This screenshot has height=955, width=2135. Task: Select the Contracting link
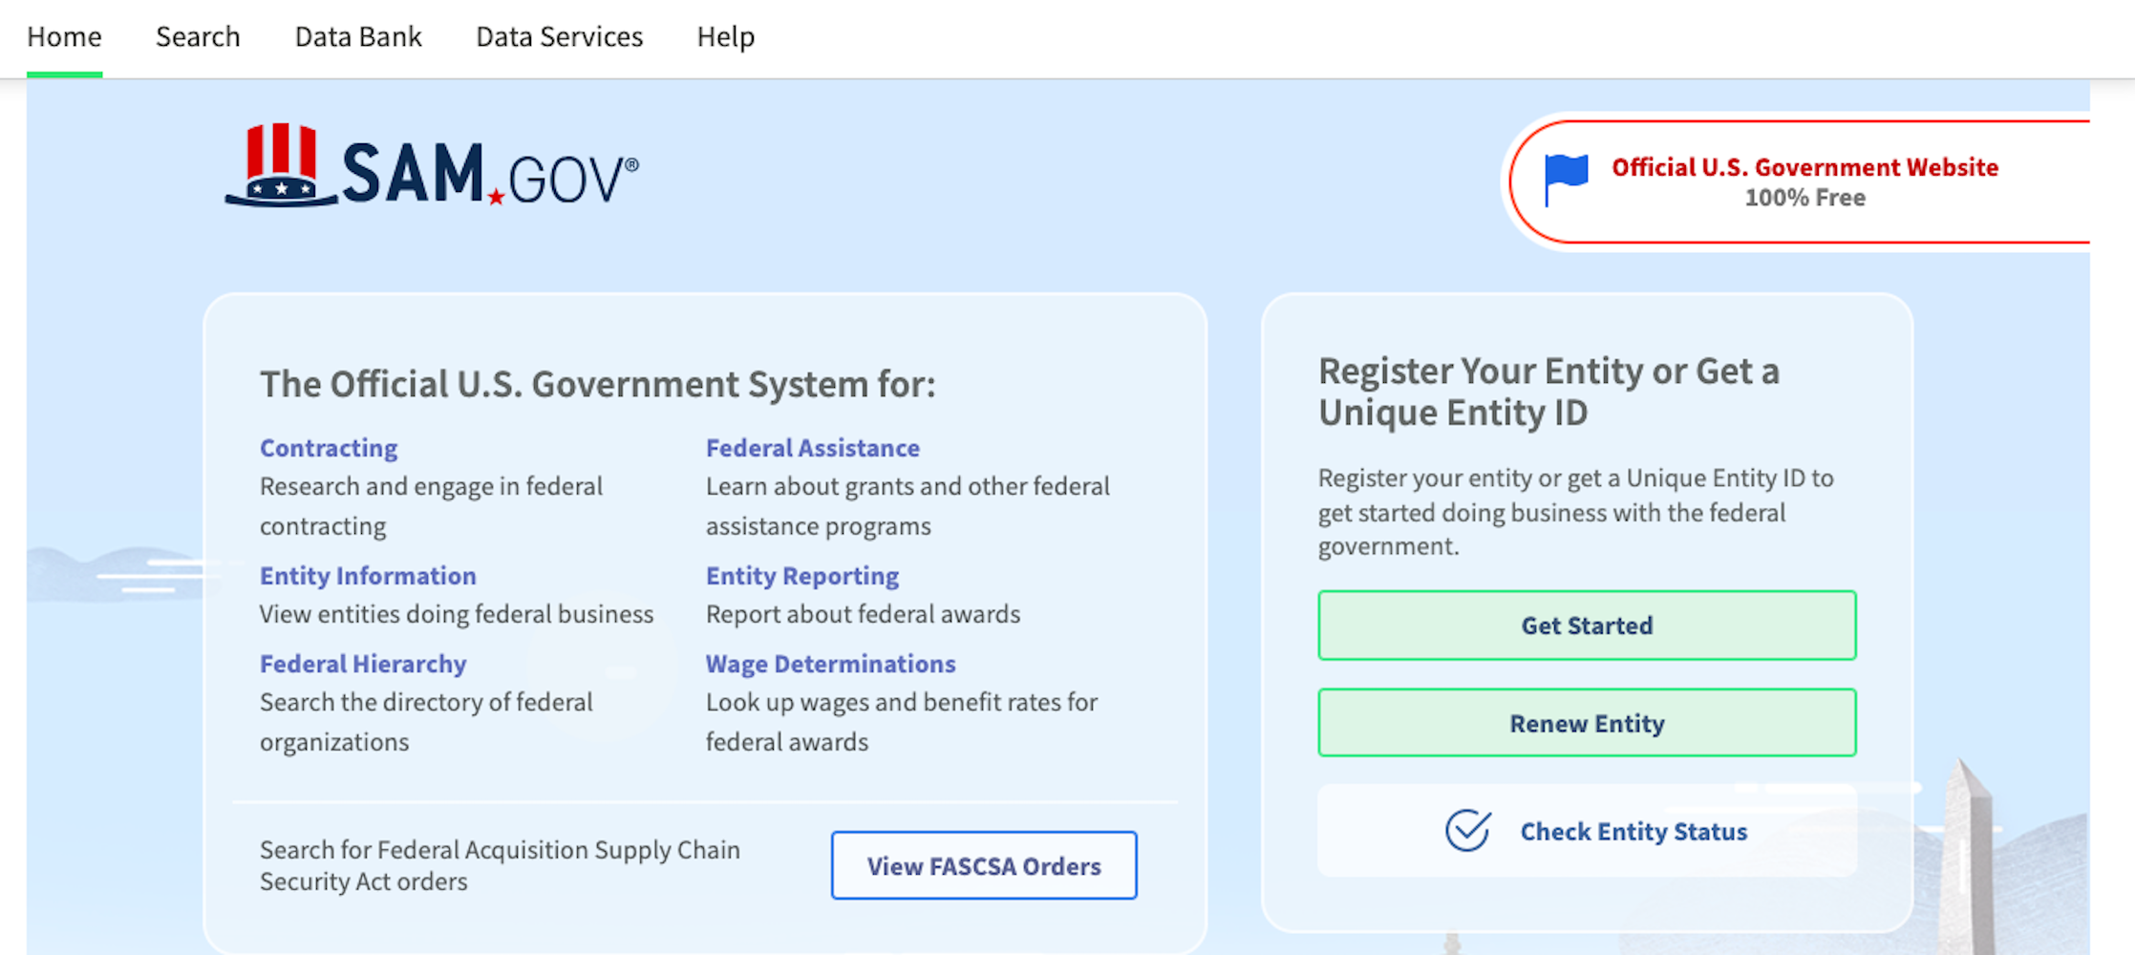coord(328,448)
